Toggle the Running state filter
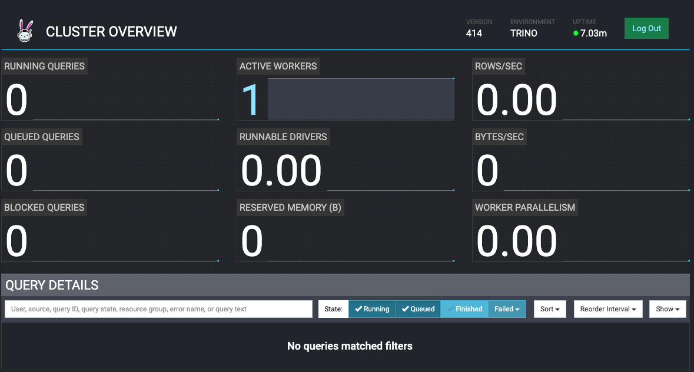Screen dimensions: 694x372 click(372, 309)
